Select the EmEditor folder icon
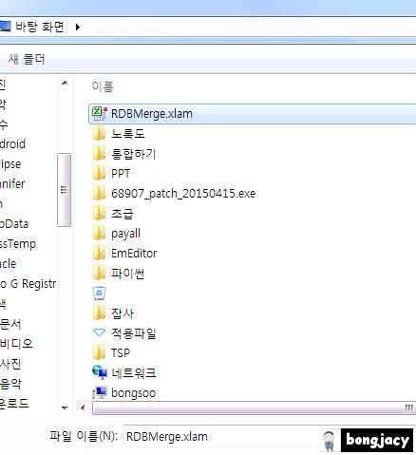Viewport: 416px width, 455px height. (x=99, y=254)
